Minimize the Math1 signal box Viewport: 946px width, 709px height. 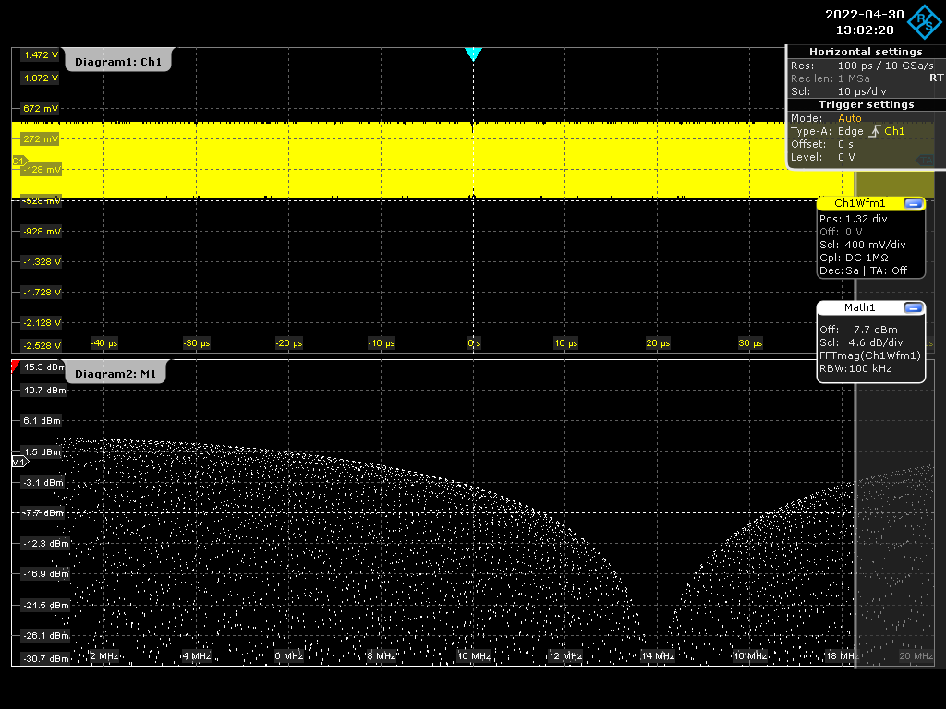point(914,308)
